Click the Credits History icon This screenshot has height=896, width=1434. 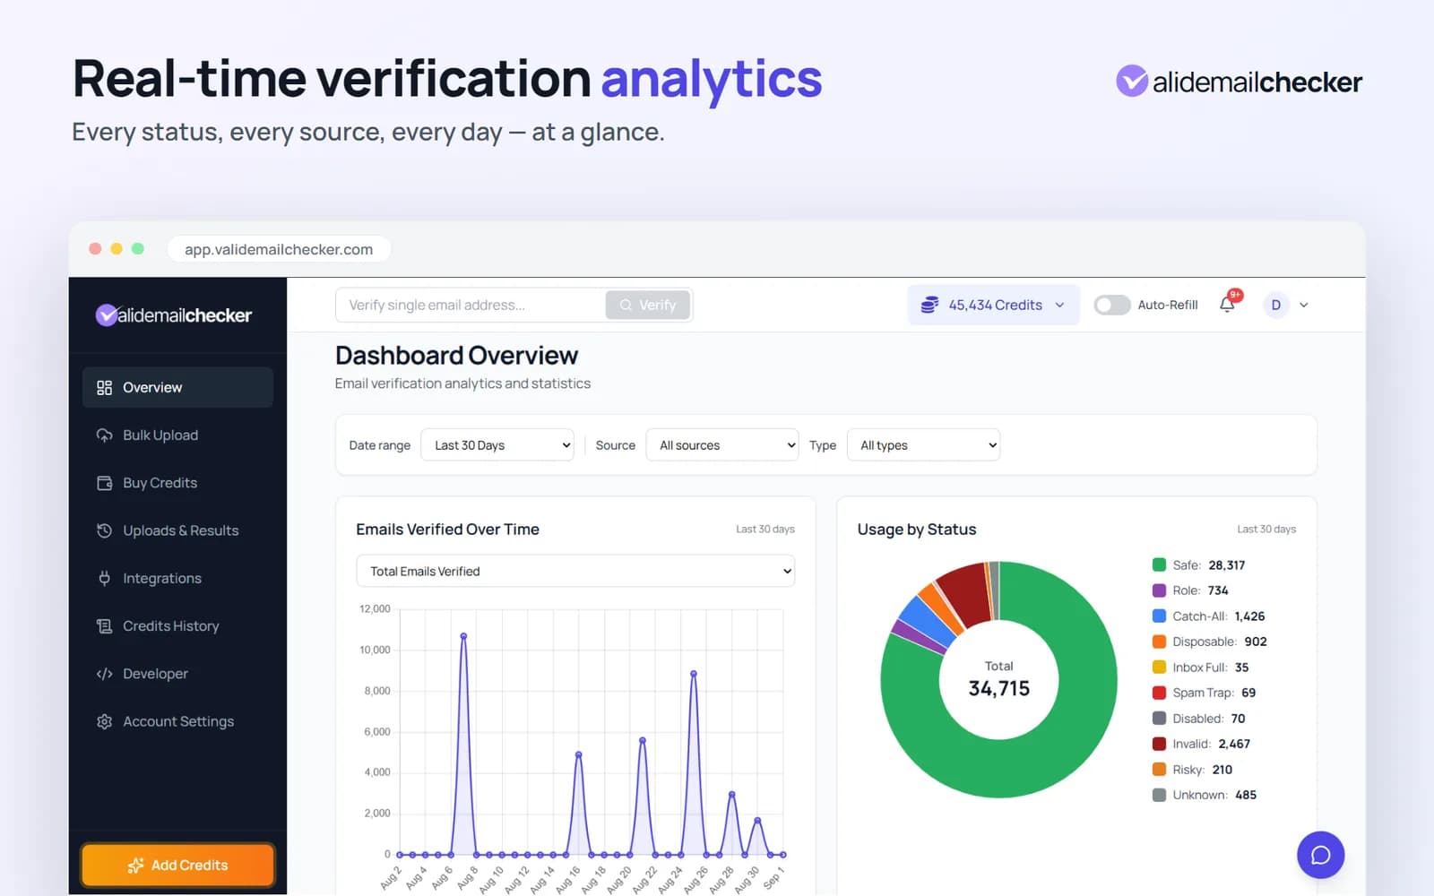(104, 625)
